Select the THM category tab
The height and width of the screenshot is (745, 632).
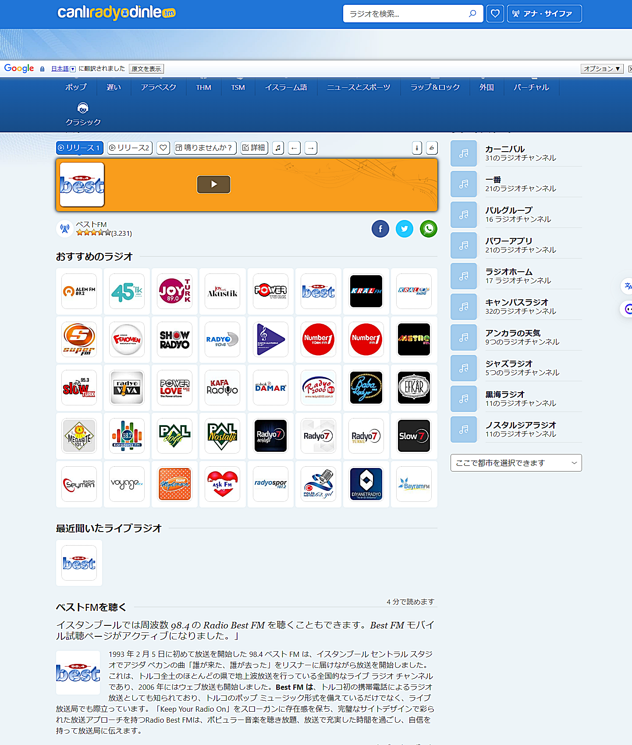[204, 87]
